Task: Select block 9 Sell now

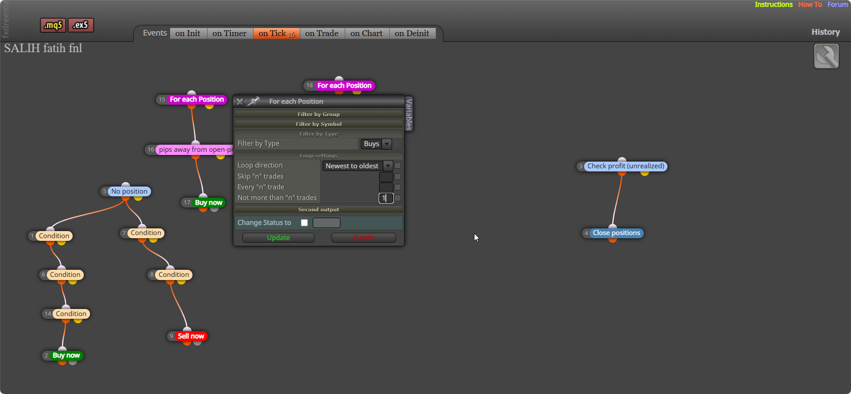Action: click(191, 336)
